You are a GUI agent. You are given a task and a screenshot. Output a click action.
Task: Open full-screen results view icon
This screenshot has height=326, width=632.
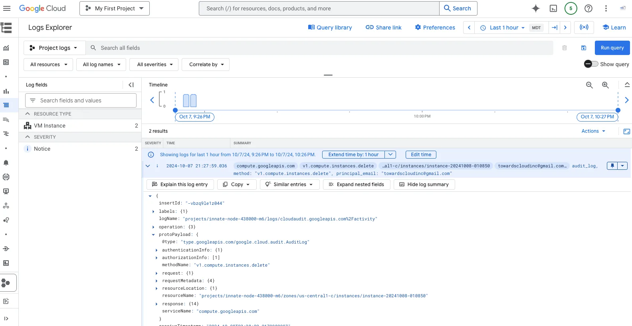[627, 131]
